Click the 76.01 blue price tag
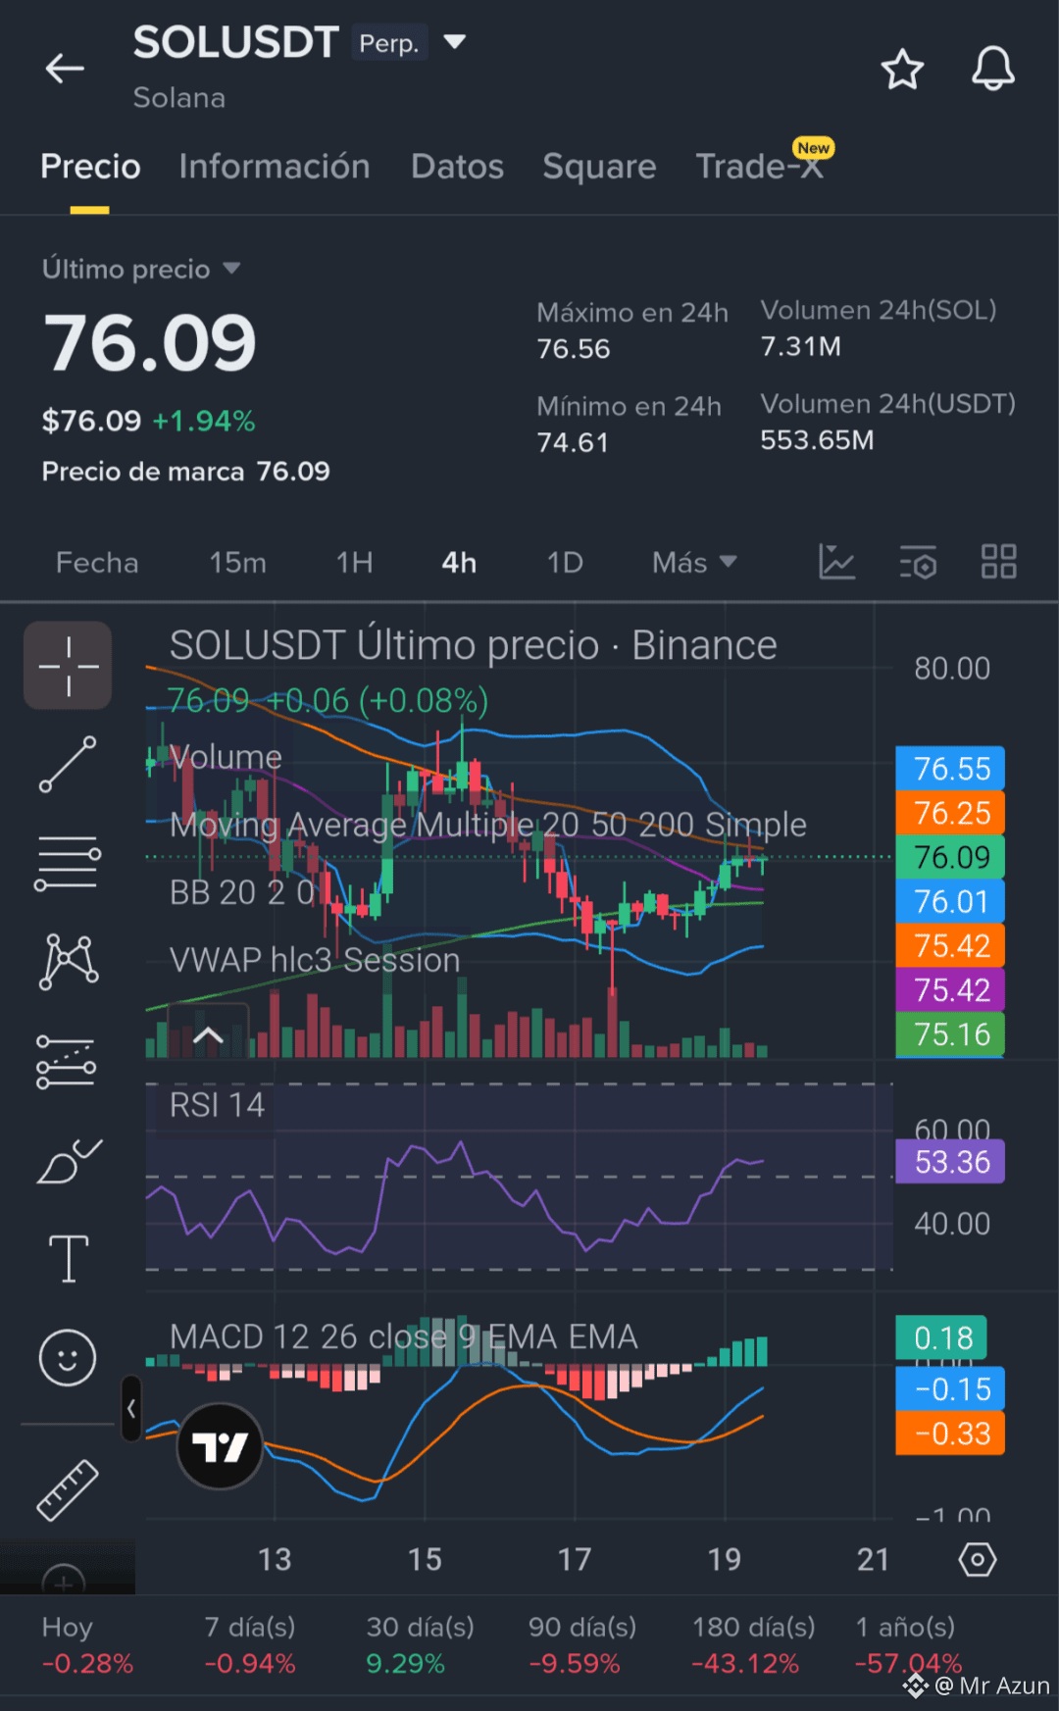 [950, 901]
